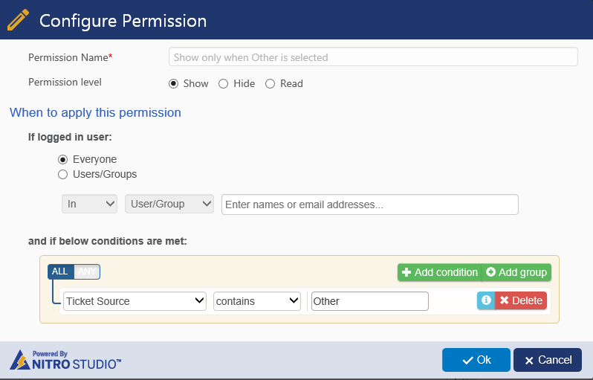Select the Show permission level
The image size is (593, 380).
point(174,83)
